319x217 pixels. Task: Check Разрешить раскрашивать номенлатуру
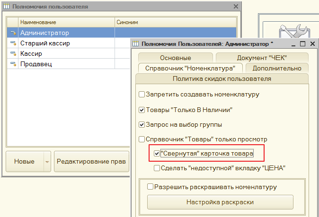[x=150, y=187]
